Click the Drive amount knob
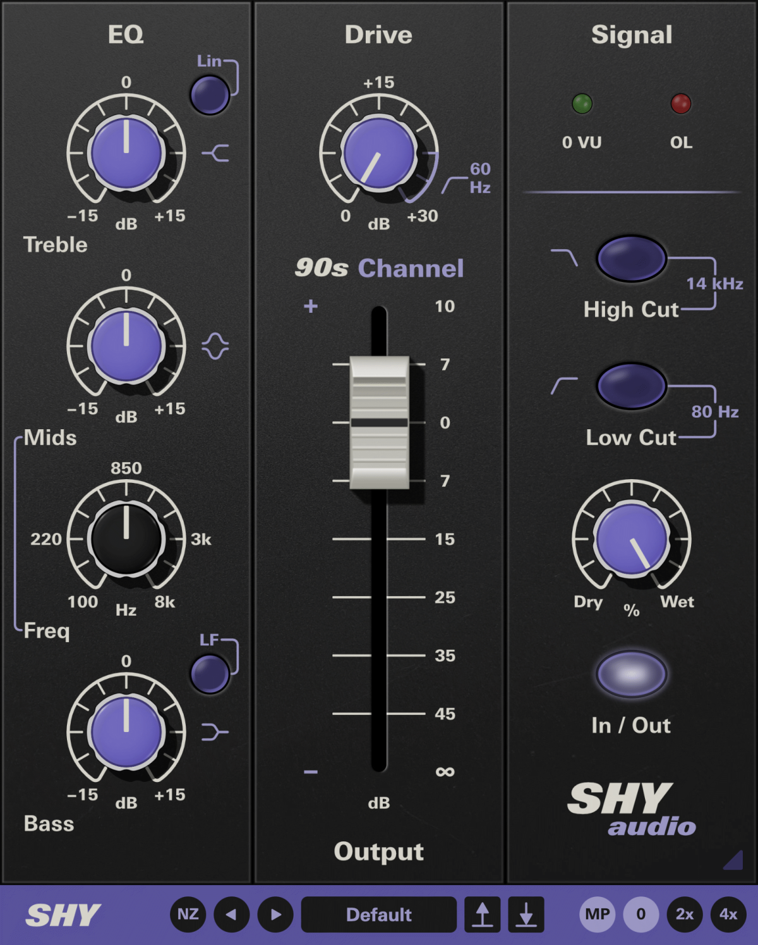 point(379,153)
